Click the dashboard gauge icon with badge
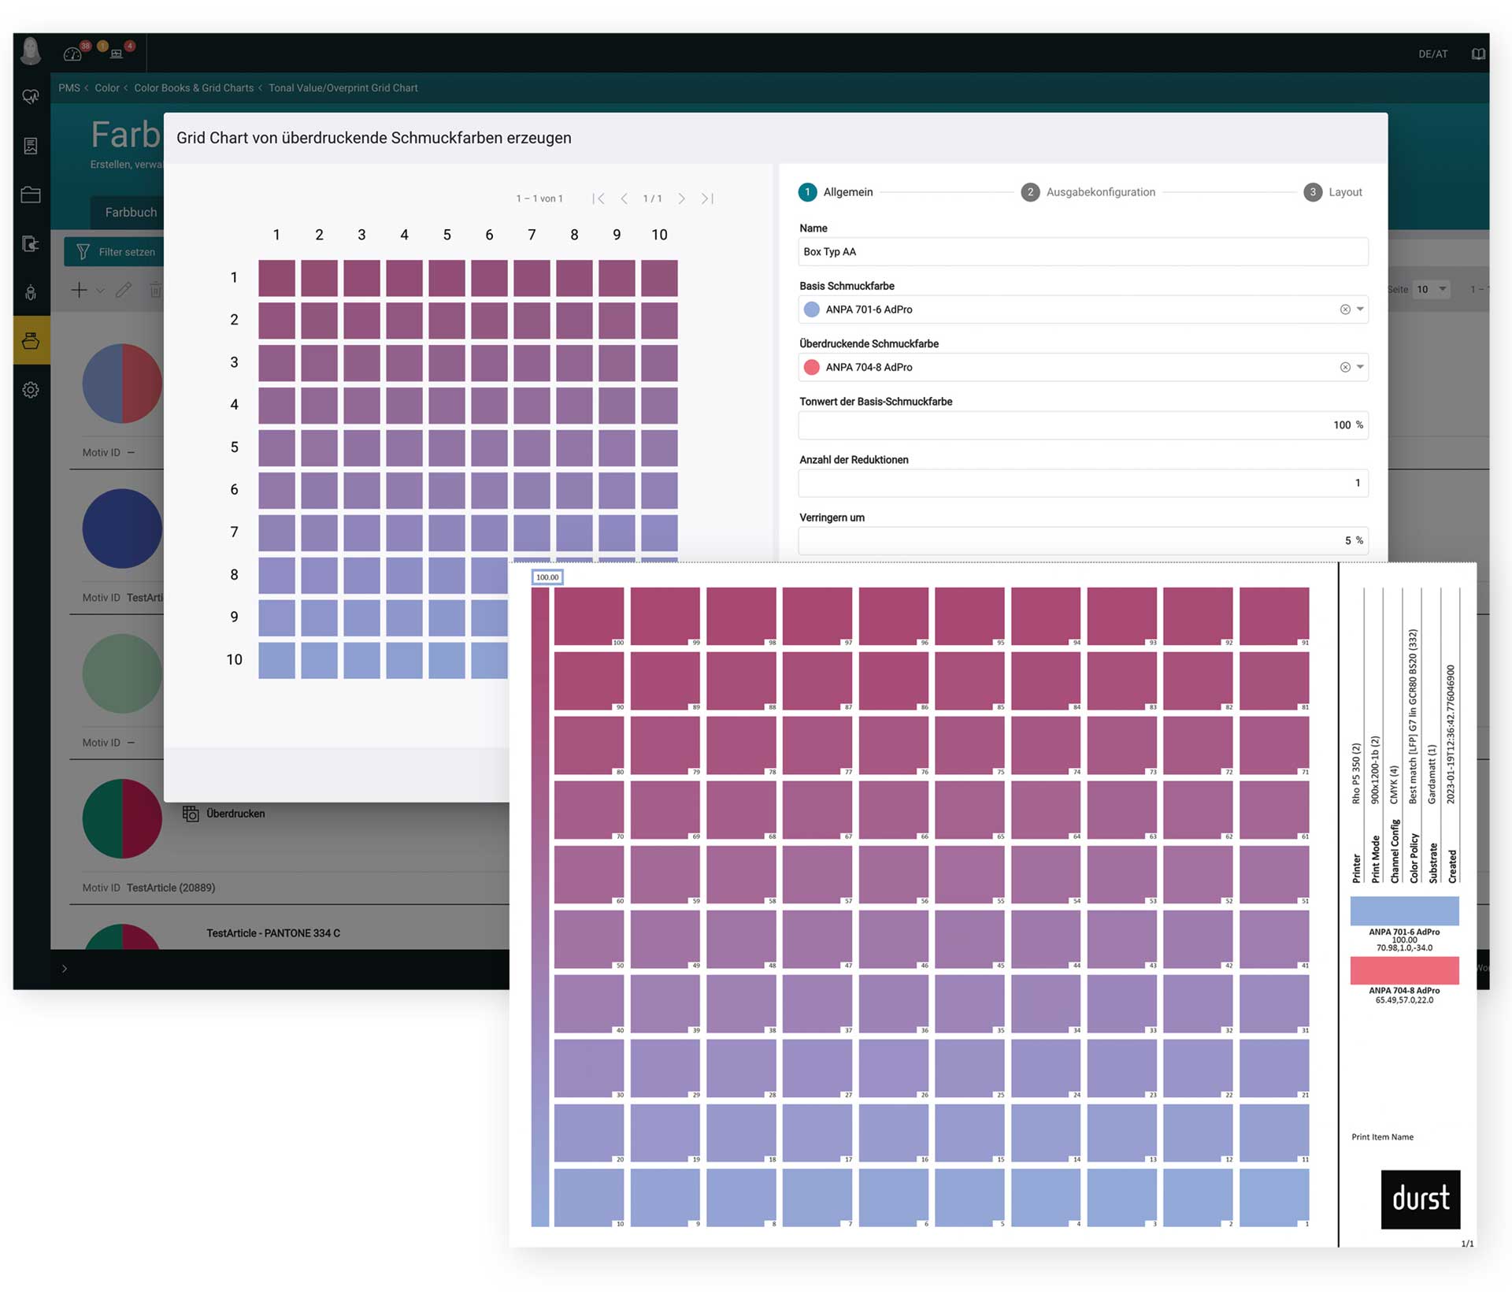1512x1294 pixels. tap(72, 54)
